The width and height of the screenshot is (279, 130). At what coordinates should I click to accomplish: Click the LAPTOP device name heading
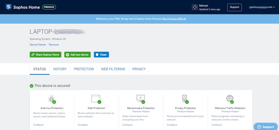tap(57, 32)
